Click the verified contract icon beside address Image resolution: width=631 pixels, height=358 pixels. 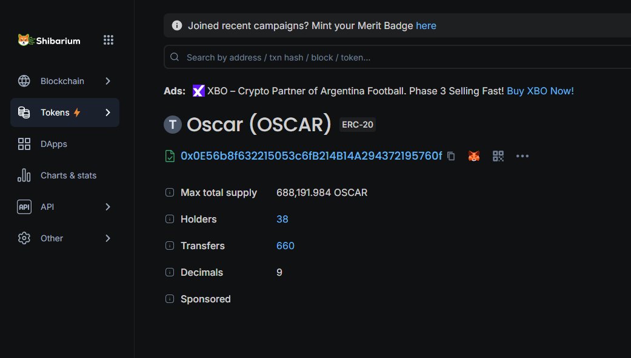pos(170,156)
